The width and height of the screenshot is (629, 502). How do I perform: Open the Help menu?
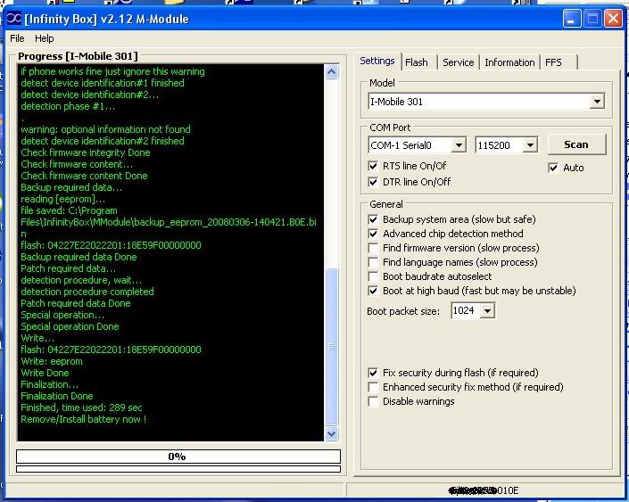44,38
